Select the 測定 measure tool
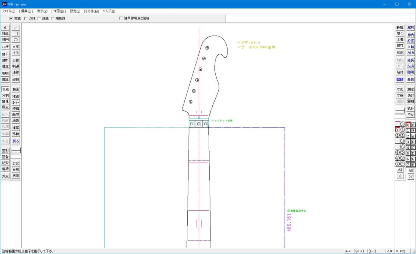This screenshot has height=254, width=416. tap(411, 89)
